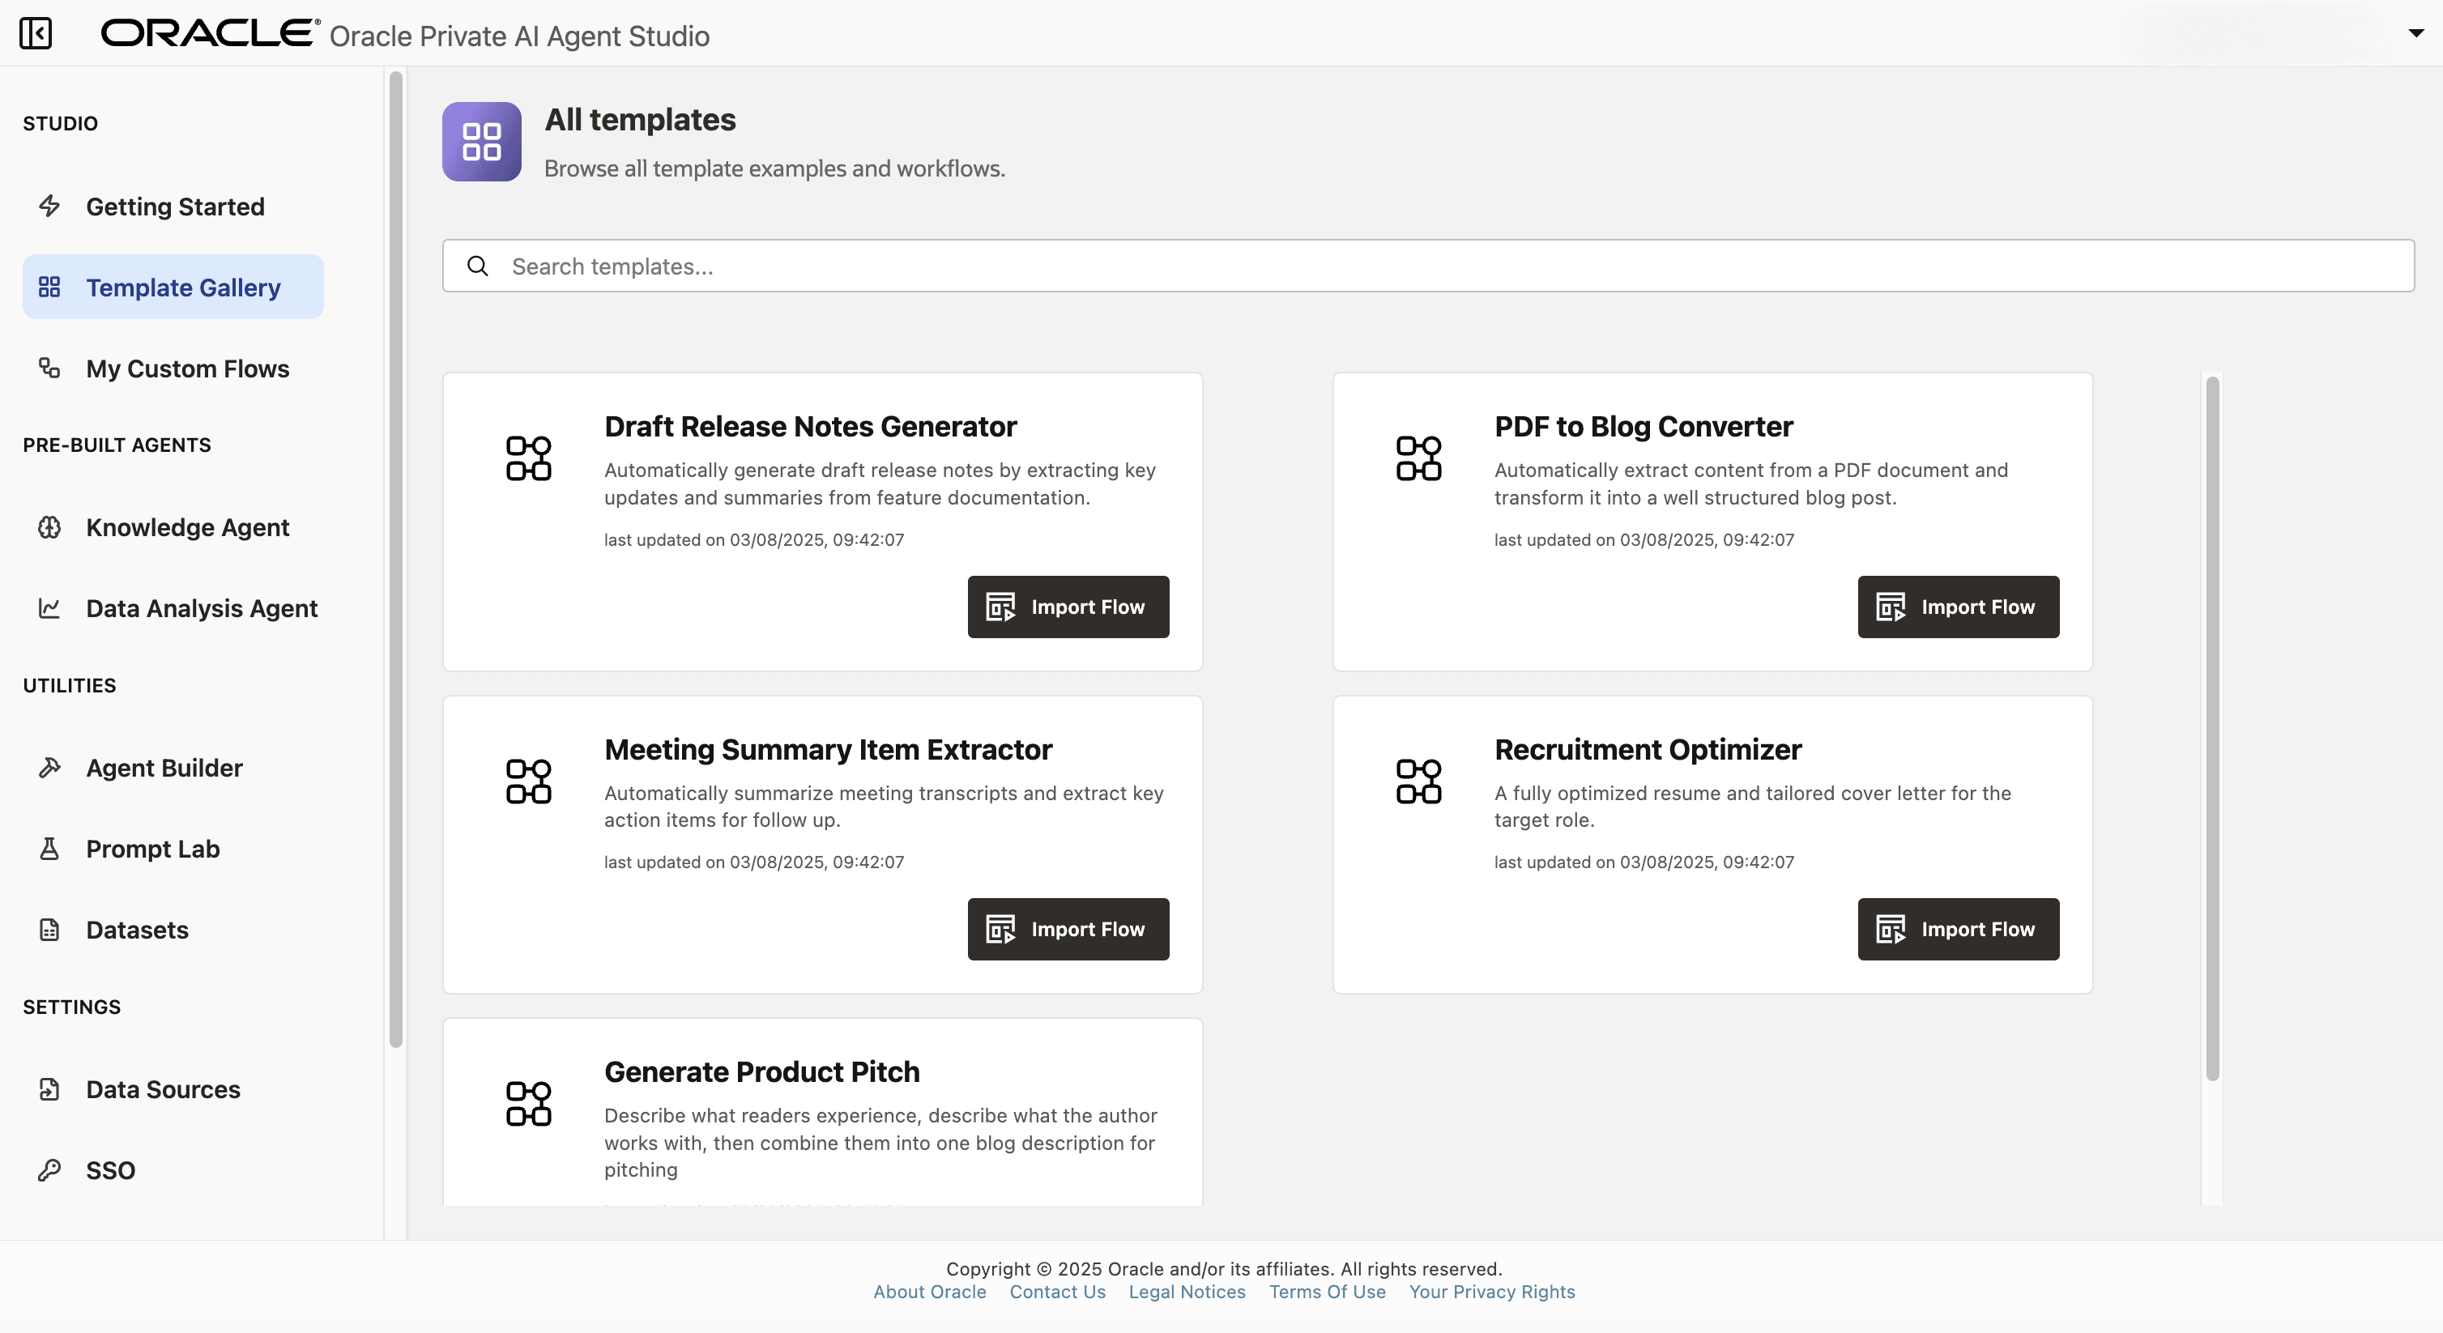Open the Datasets utility

pyautogui.click(x=137, y=930)
